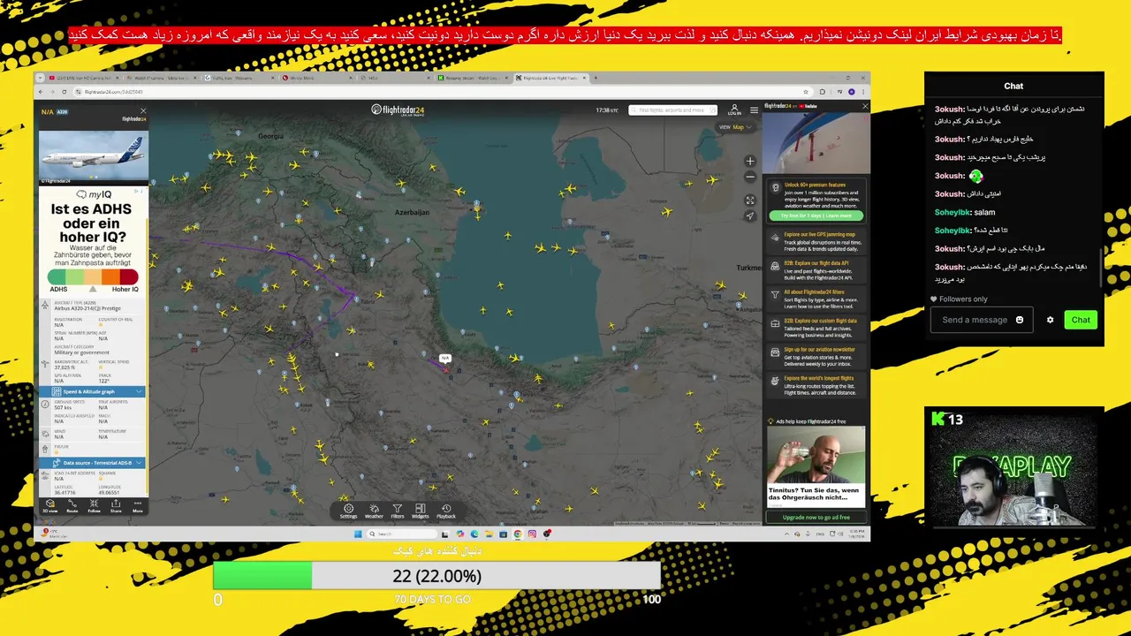
Task: Open All about Flightradar24 filters link
Action: (x=815, y=298)
